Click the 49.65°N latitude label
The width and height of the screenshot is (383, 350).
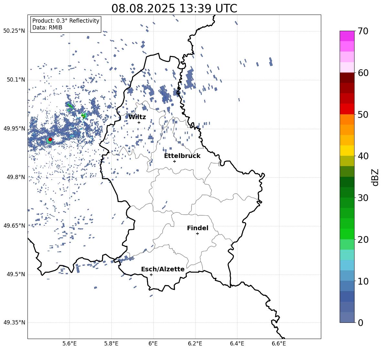14,226
